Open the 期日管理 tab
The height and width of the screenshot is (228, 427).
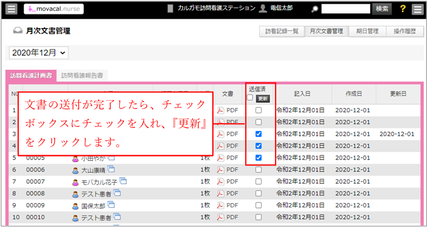(x=367, y=32)
